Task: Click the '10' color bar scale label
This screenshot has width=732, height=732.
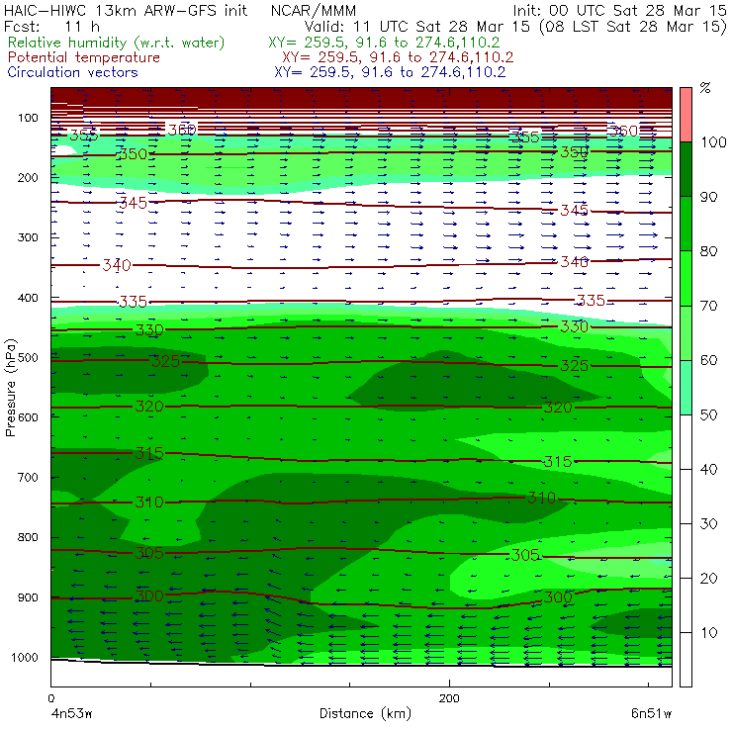Action: click(x=708, y=633)
